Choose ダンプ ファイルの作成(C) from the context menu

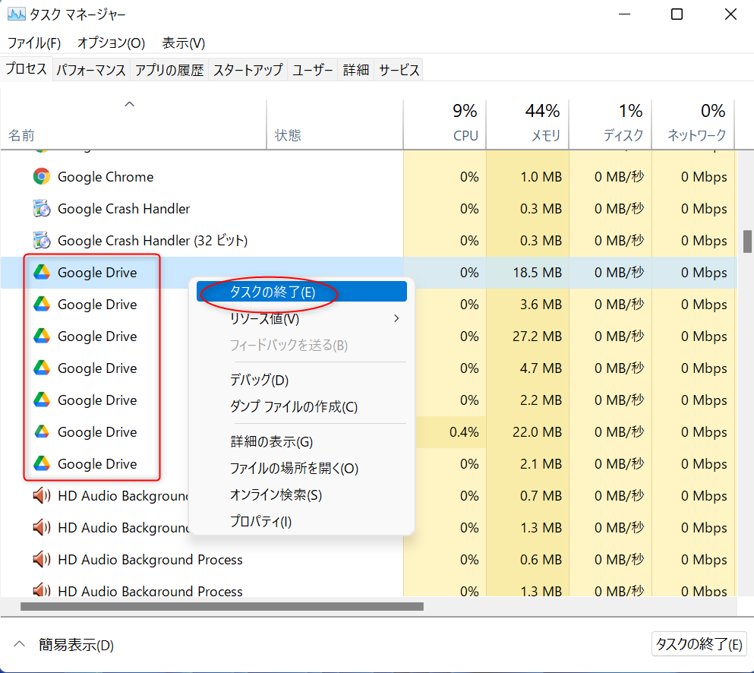click(x=301, y=407)
